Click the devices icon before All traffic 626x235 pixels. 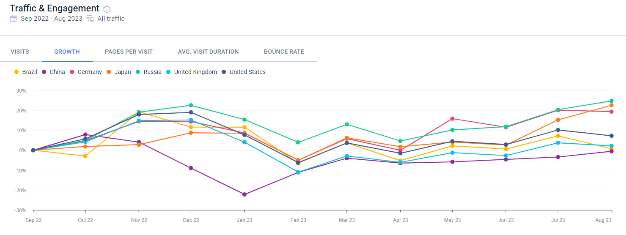coord(90,19)
